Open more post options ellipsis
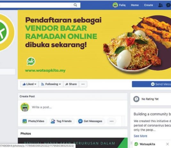The image size is (171, 148). pos(111,121)
